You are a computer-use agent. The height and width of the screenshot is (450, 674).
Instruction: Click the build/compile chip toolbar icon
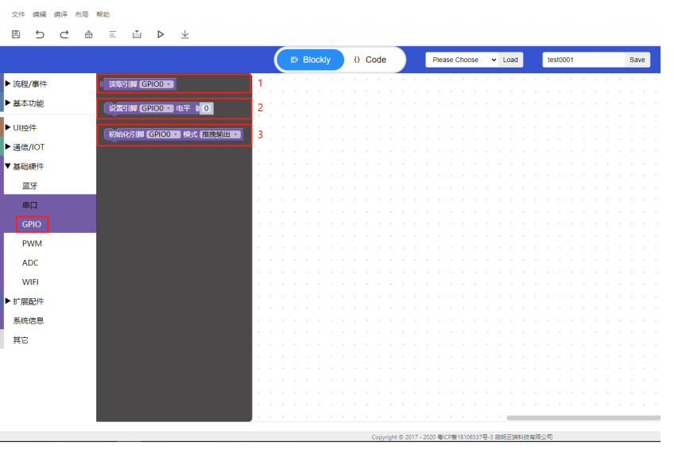(137, 34)
